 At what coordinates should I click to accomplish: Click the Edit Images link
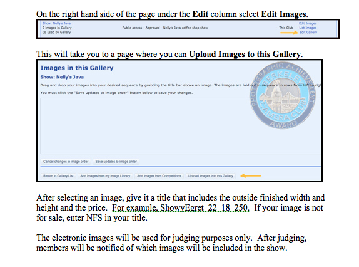[308, 23]
